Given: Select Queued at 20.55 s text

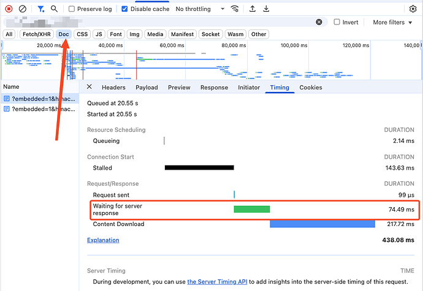Looking at the screenshot, I should 113,103.
